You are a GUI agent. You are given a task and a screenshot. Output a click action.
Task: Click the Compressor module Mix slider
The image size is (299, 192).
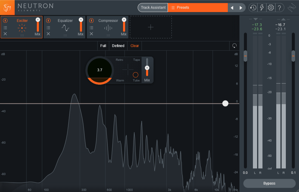pos(124,25)
